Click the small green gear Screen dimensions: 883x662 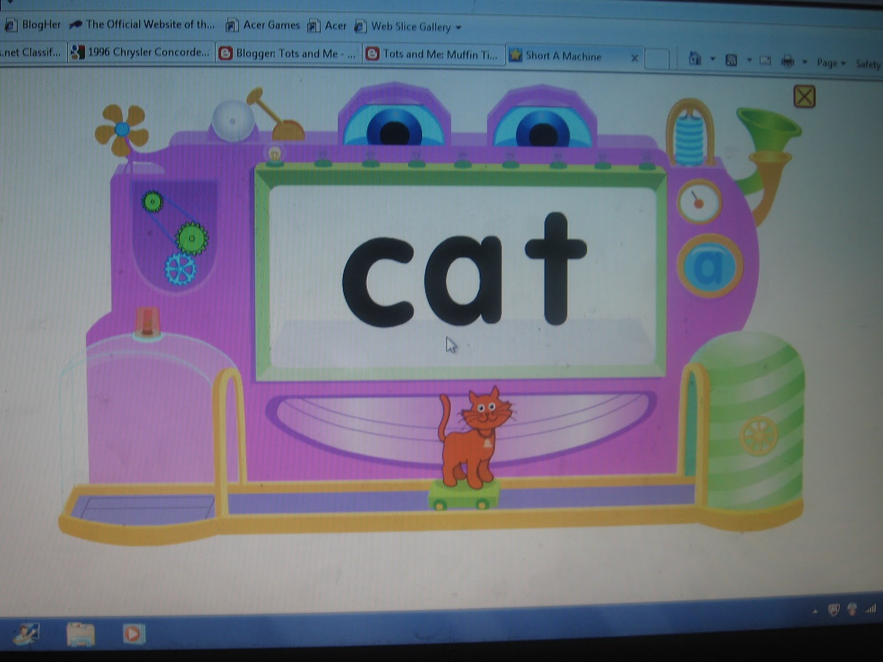pos(152,202)
